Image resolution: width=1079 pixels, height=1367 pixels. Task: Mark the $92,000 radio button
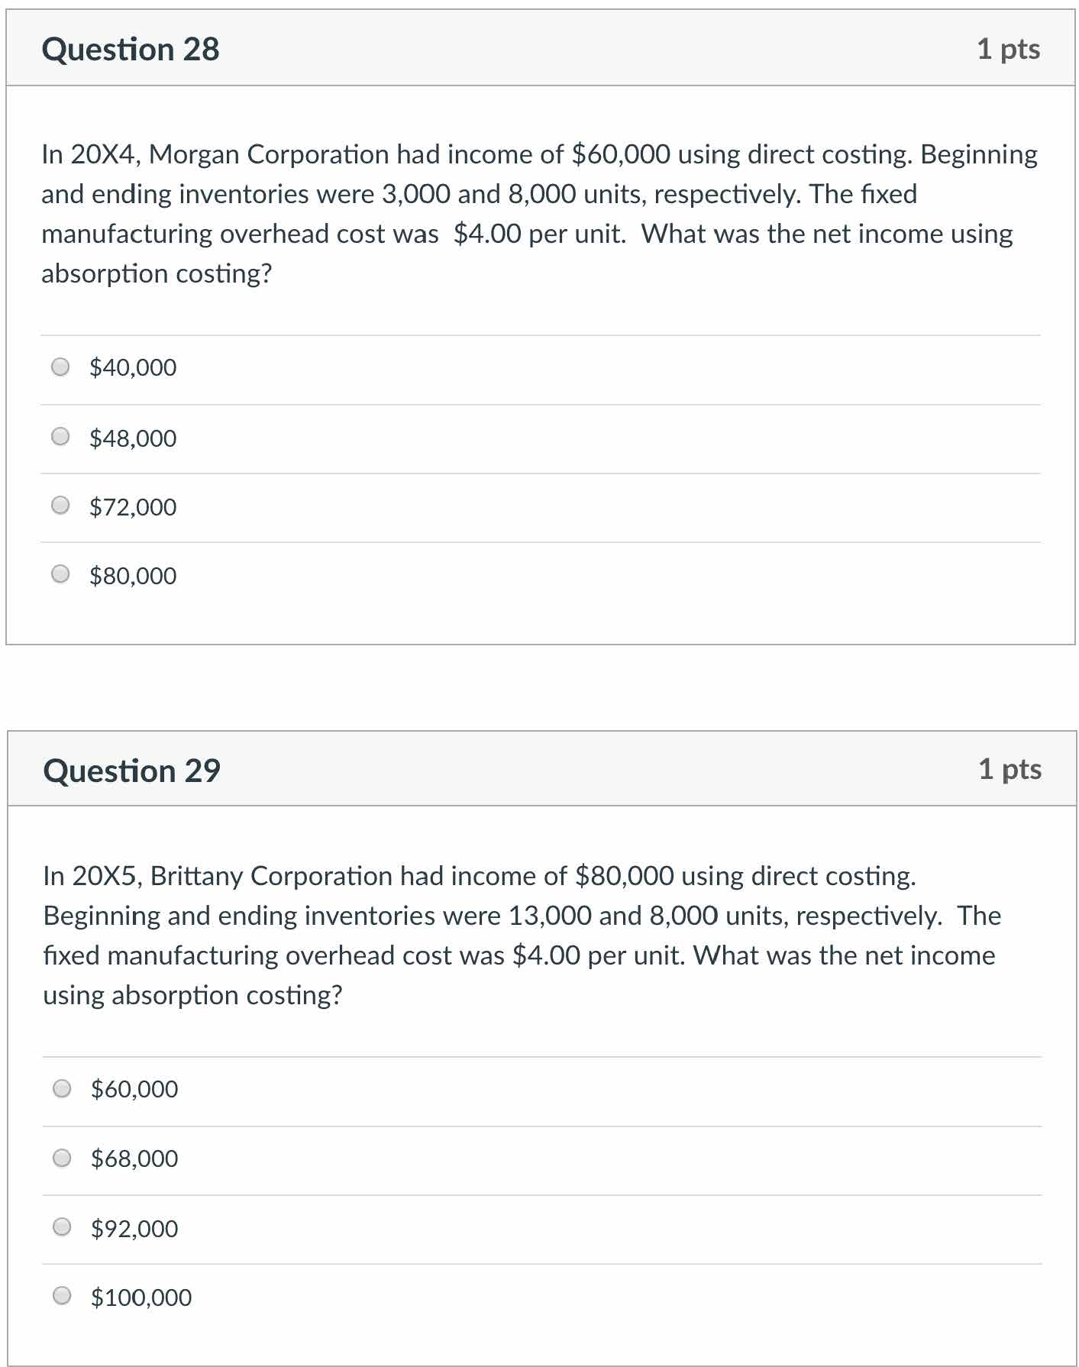tap(63, 1227)
